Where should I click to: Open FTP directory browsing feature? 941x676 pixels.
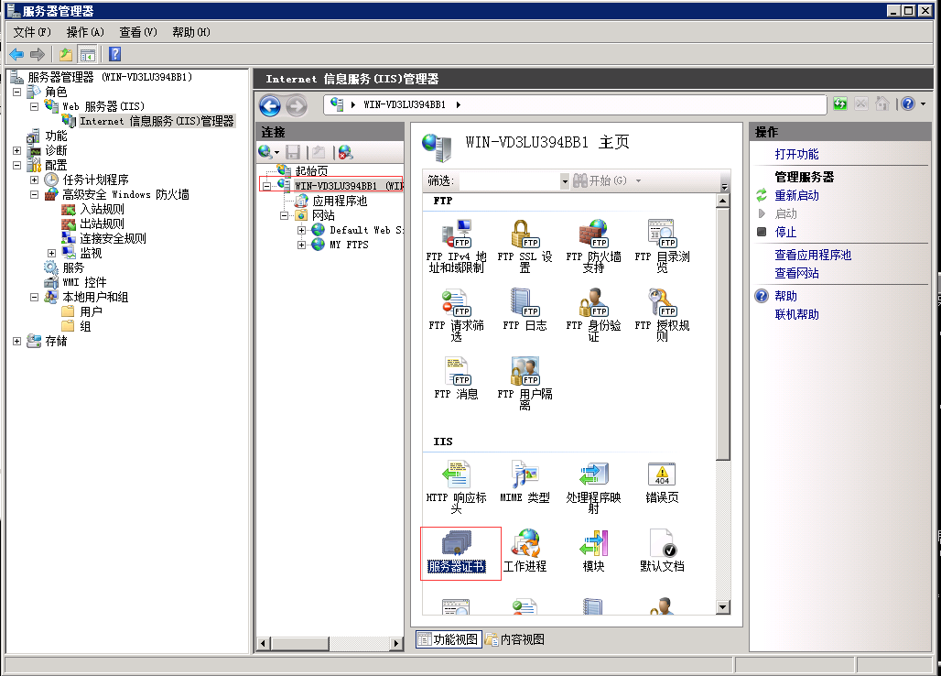(x=662, y=246)
